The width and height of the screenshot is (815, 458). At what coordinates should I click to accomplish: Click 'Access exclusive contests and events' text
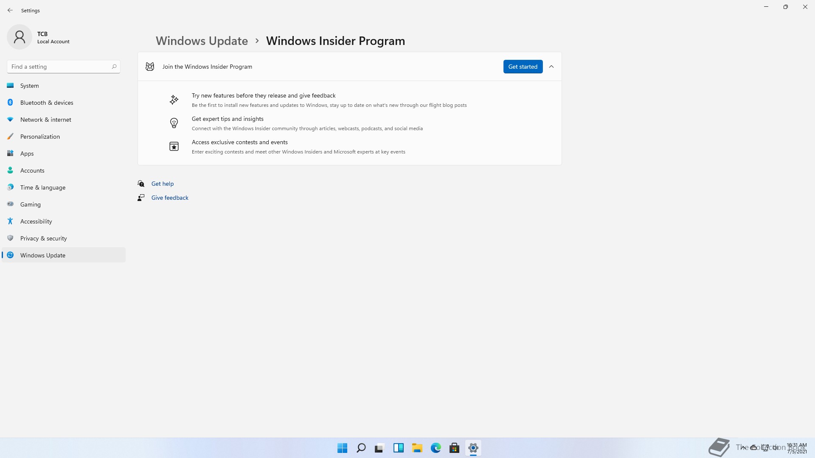coord(240,142)
